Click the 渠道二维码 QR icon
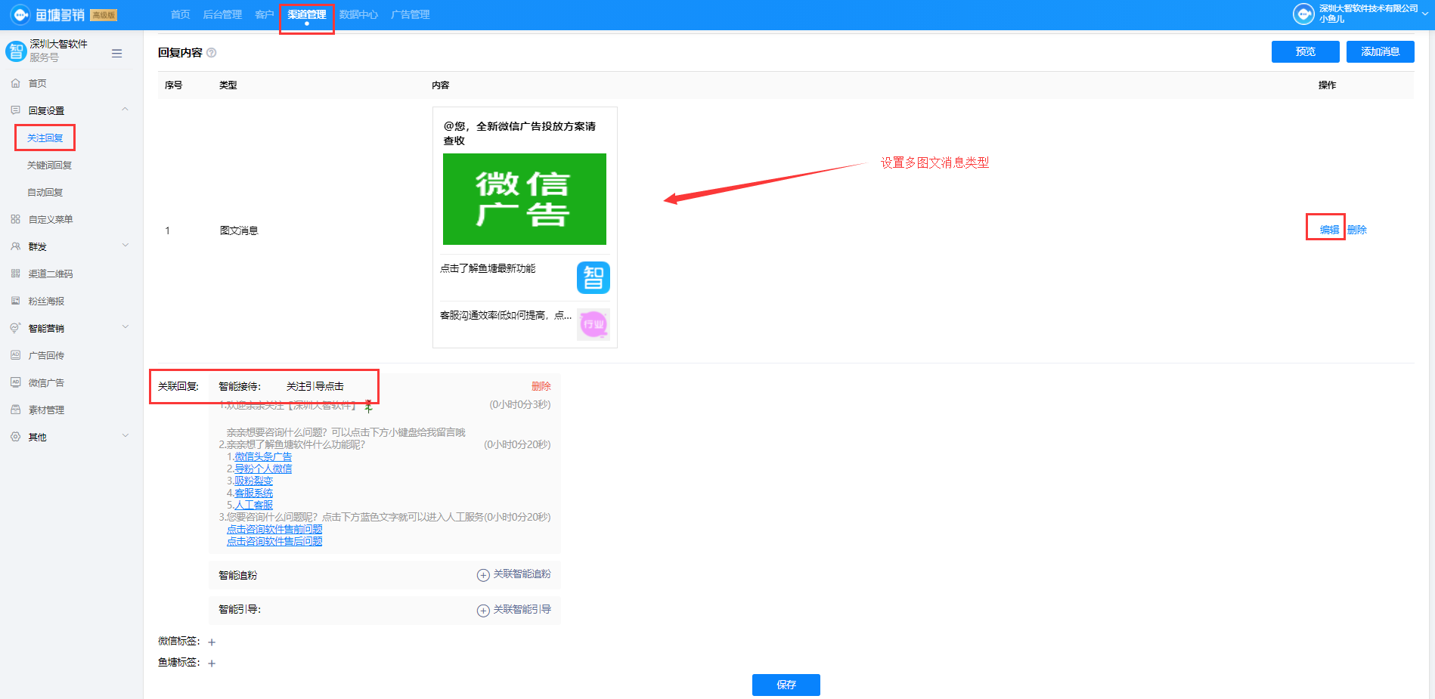1435x699 pixels. [15, 274]
